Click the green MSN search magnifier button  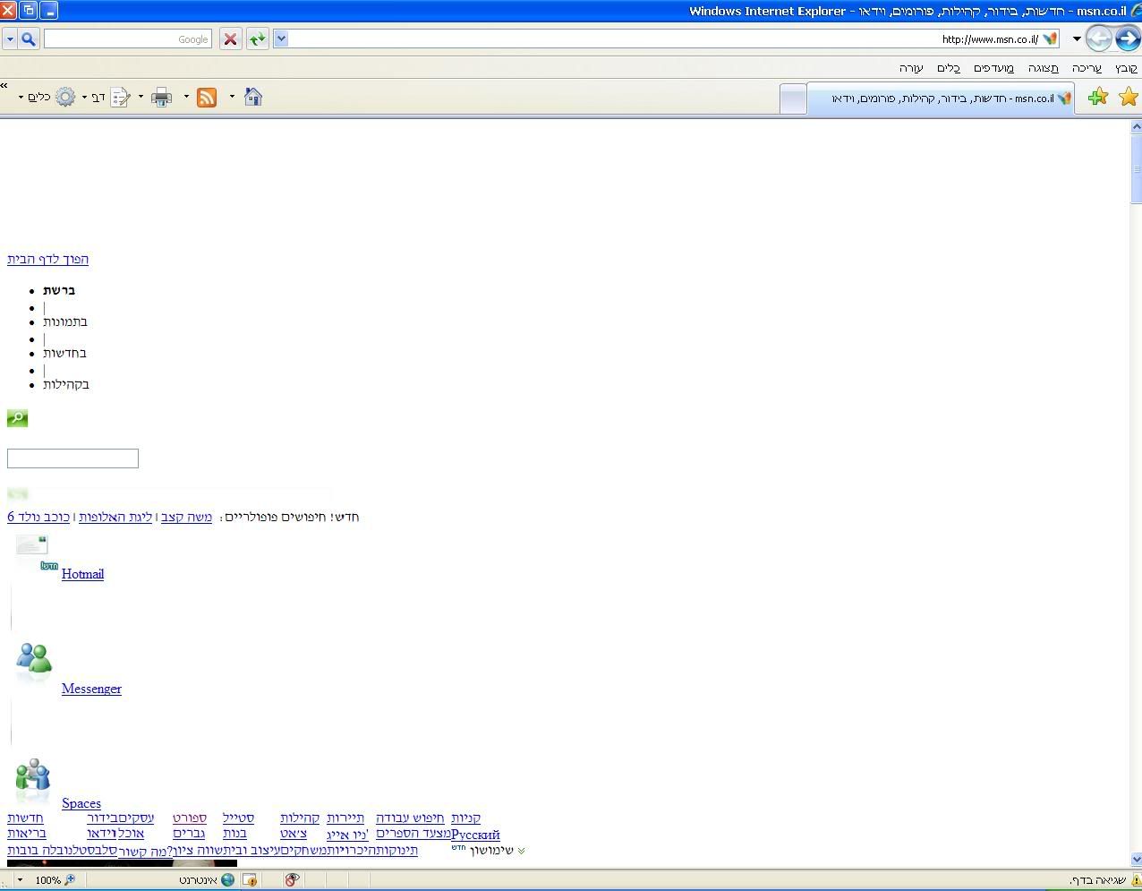tap(17, 418)
